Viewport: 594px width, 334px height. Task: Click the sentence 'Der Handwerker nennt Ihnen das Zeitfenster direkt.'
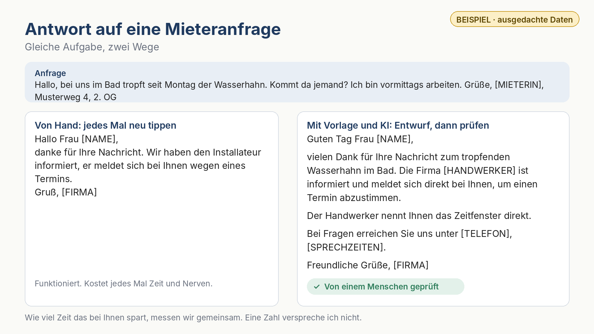419,216
